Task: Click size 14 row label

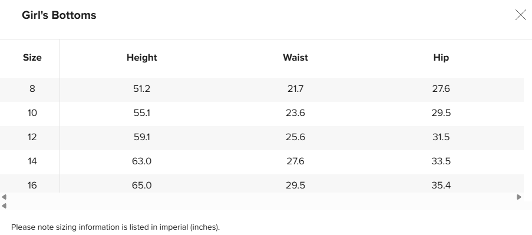Action: pos(32,161)
